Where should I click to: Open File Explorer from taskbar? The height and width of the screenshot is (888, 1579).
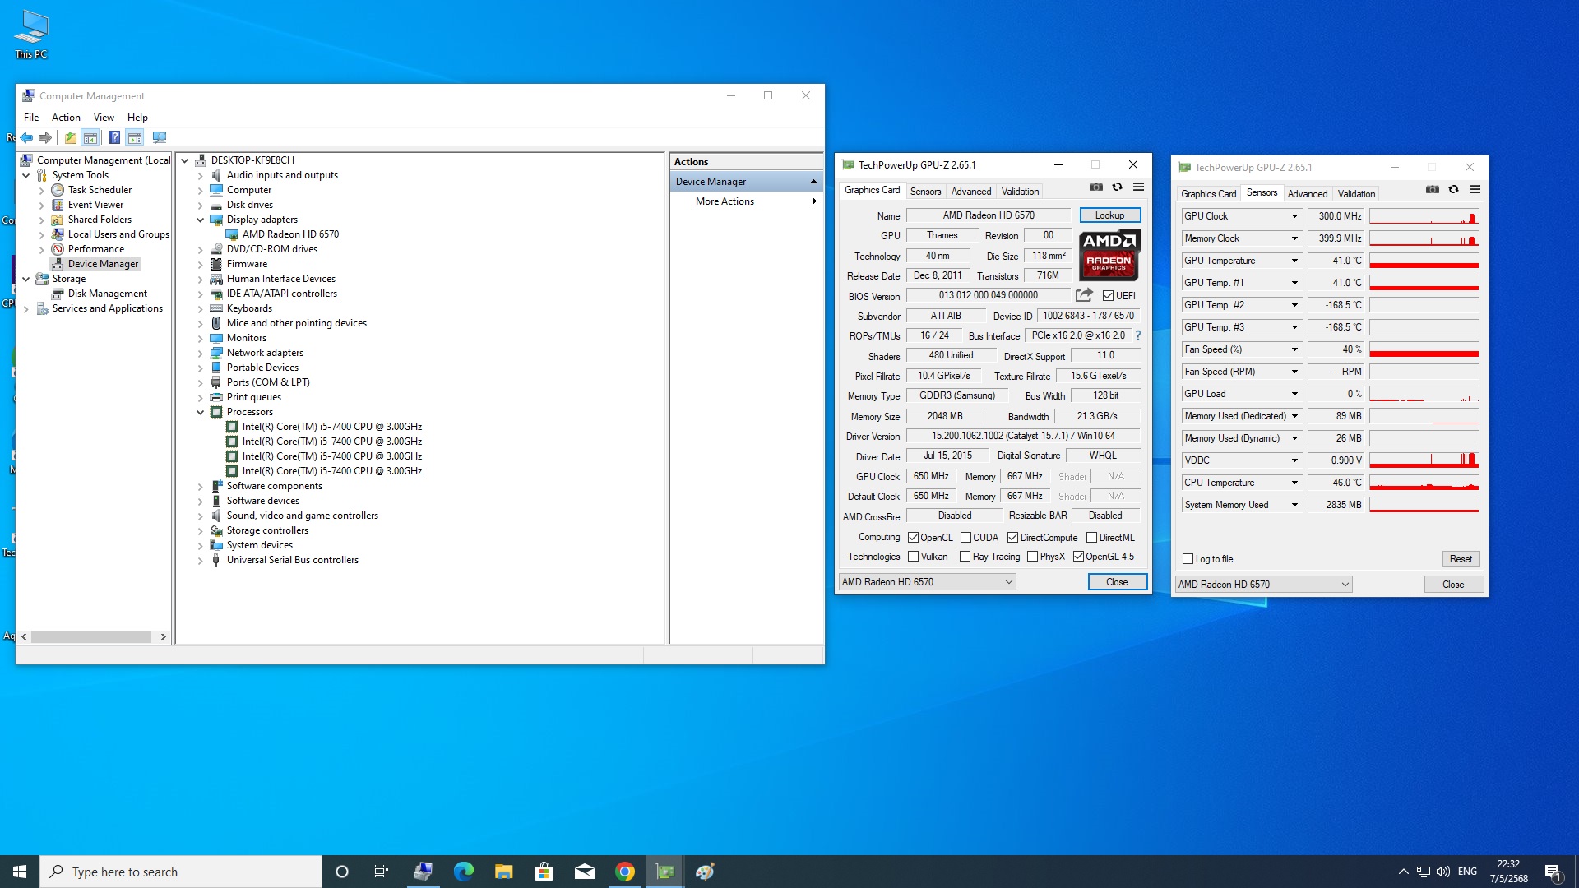click(503, 872)
